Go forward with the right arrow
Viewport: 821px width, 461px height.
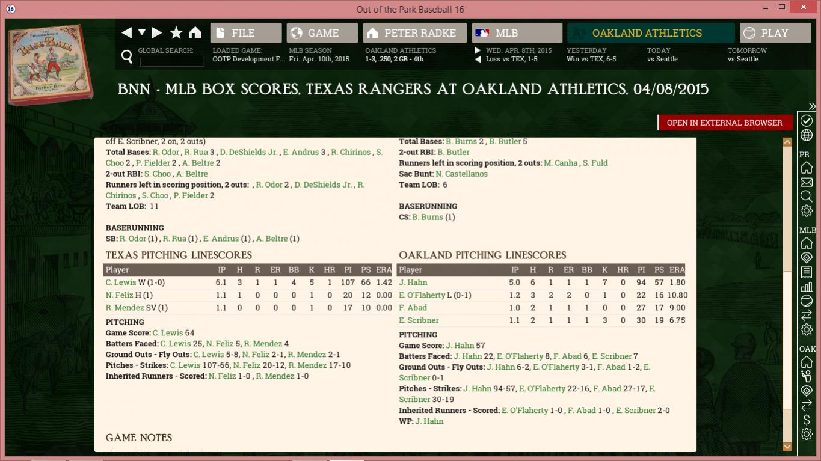point(157,33)
